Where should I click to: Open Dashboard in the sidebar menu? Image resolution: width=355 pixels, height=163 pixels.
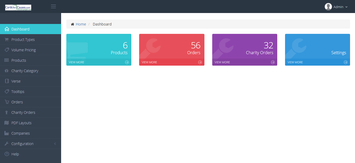point(30,29)
